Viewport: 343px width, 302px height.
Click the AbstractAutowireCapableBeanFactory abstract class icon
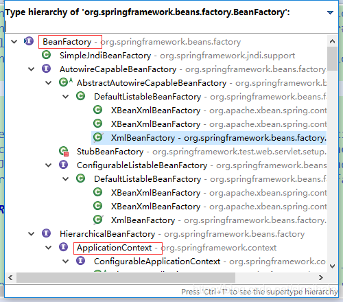[66, 82]
